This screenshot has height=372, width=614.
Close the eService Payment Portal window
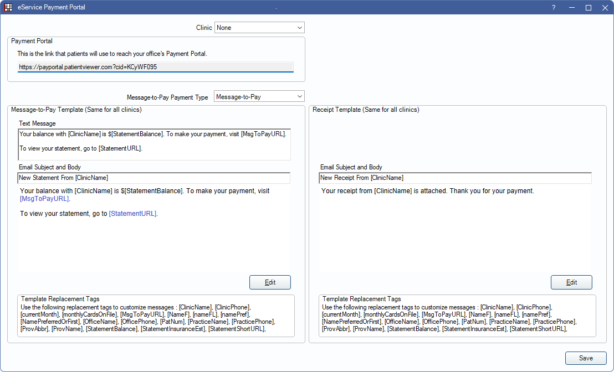[605, 8]
